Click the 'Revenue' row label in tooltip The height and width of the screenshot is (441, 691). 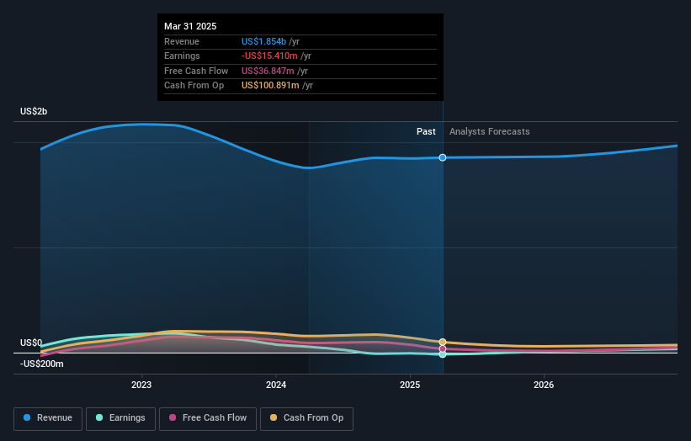182,41
